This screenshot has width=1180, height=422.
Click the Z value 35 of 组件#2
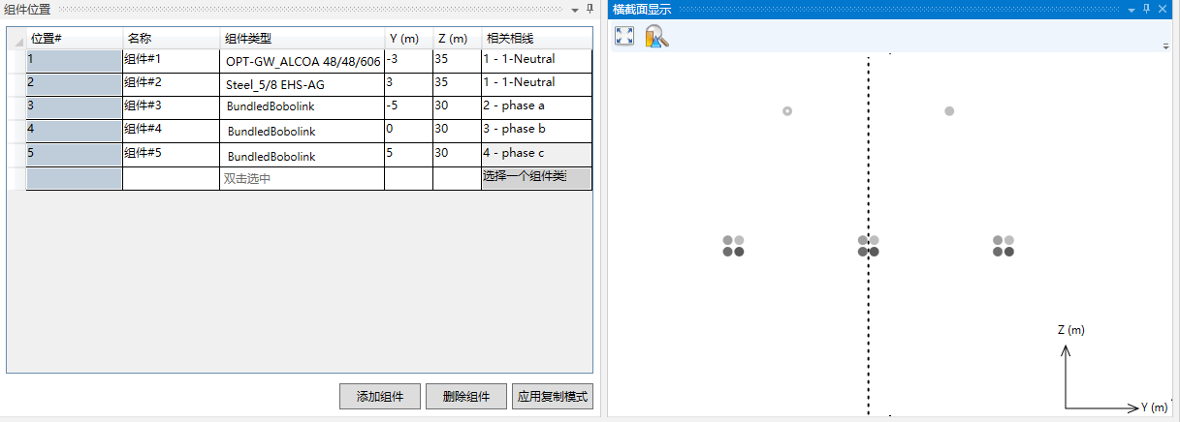click(458, 84)
